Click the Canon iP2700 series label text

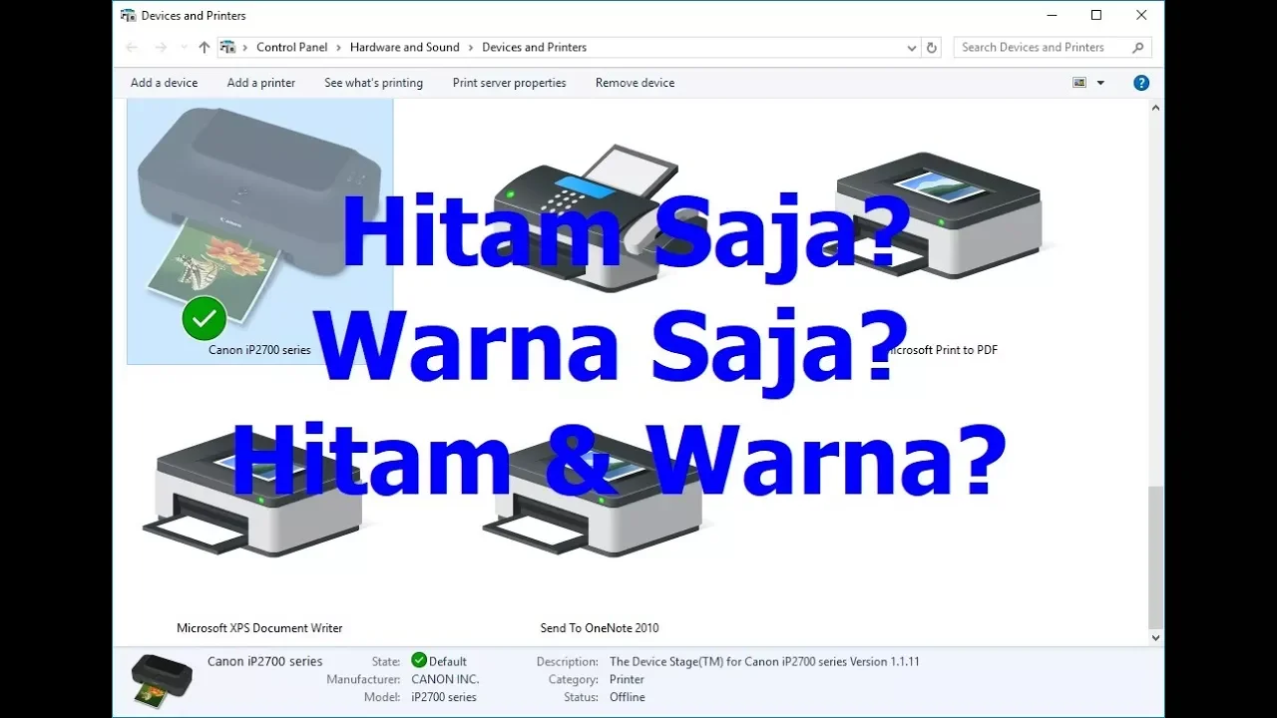click(259, 350)
